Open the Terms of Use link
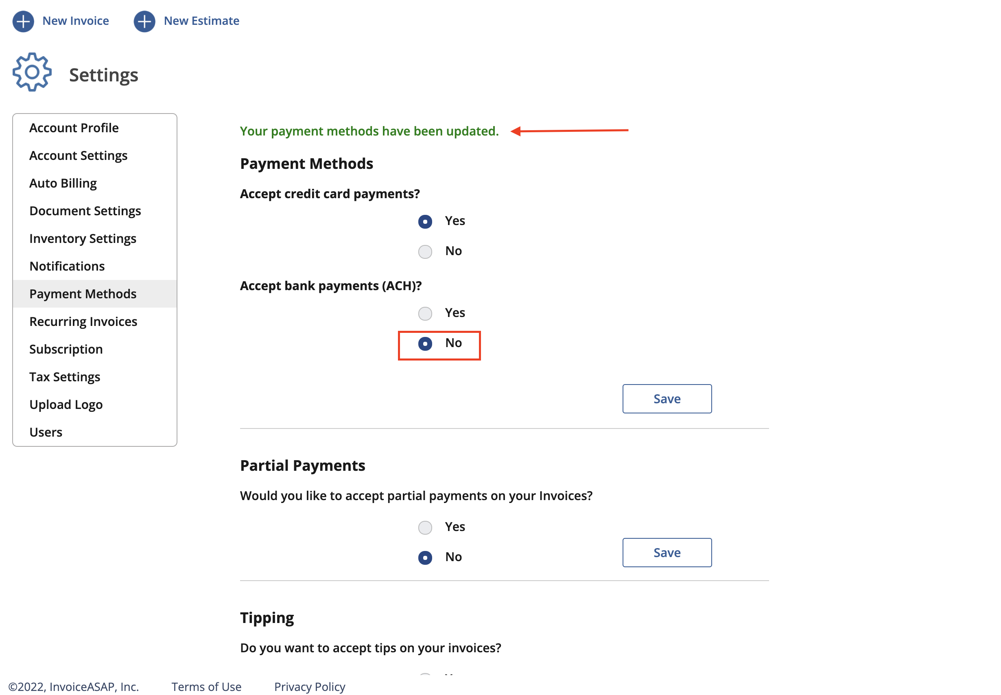 [x=206, y=686]
